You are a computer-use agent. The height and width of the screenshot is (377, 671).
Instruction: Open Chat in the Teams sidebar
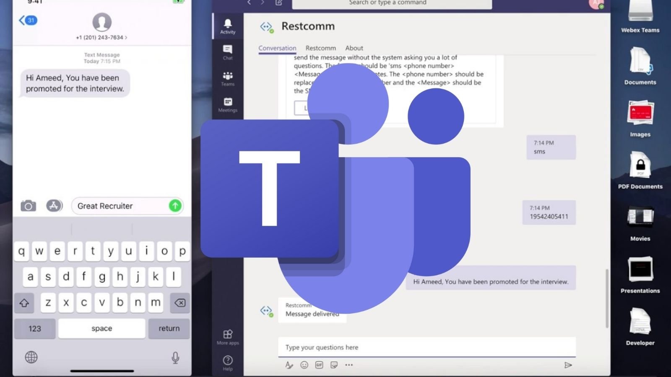point(228,52)
